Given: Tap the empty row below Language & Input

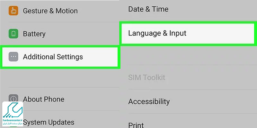Looking at the screenshot, I should tap(188, 55).
